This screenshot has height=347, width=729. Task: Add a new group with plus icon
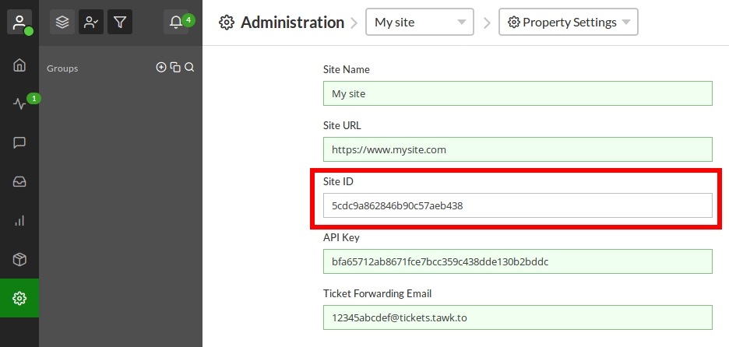161,68
